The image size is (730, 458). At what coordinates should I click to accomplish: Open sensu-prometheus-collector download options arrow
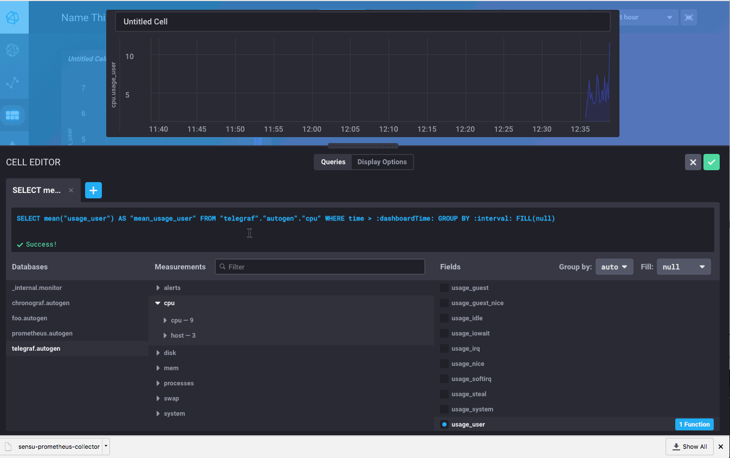click(x=106, y=447)
